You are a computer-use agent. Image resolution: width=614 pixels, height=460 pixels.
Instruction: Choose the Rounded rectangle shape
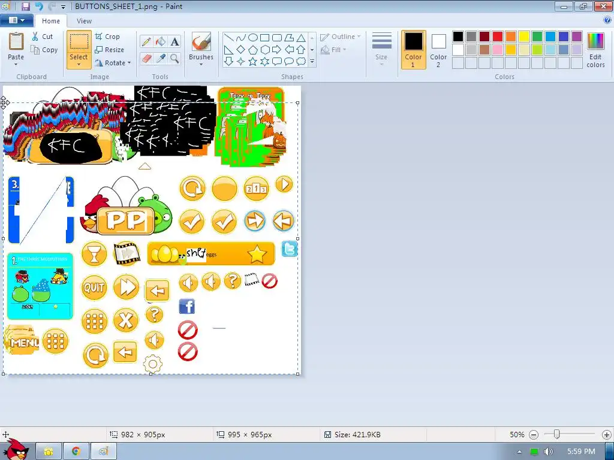277,38
